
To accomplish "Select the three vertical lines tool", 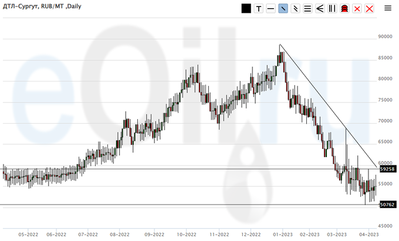I will point(332,8).
